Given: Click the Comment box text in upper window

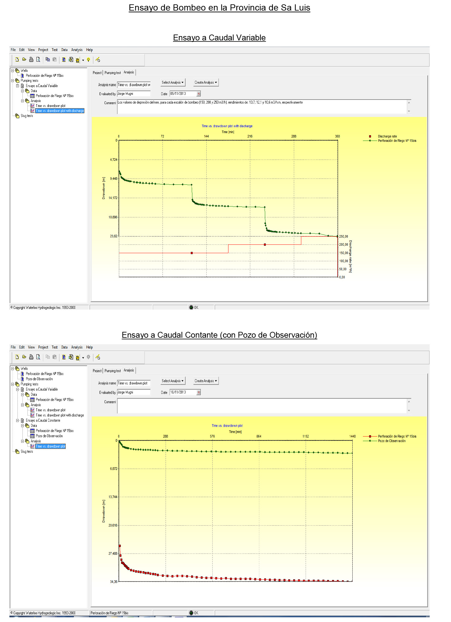Looking at the screenshot, I should coord(210,102).
